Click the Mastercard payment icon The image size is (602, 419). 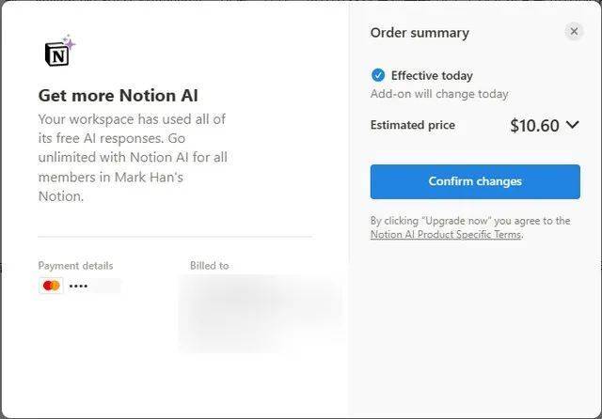tap(52, 286)
